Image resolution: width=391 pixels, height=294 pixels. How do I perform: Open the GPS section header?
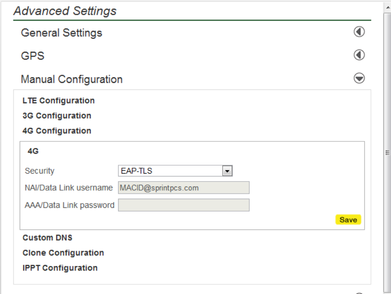pyautogui.click(x=33, y=56)
